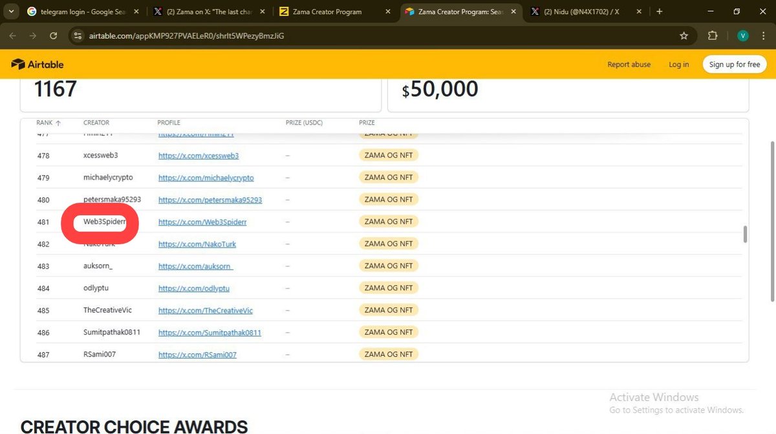The height and width of the screenshot is (434, 776).
Task: Click the $50,000 prize pool value
Action: [x=440, y=89]
